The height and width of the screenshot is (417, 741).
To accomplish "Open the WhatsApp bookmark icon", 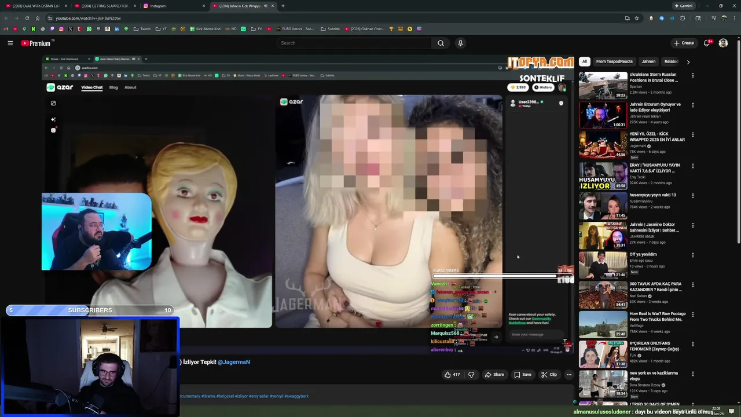I will [89, 28].
